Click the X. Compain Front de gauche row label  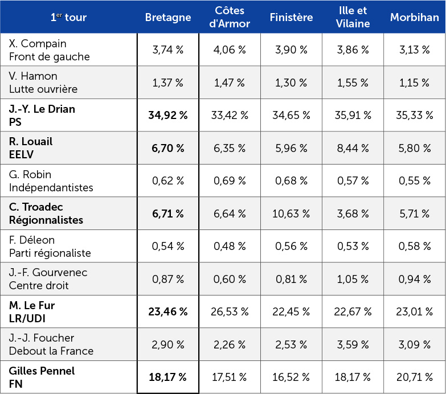[x=68, y=50]
